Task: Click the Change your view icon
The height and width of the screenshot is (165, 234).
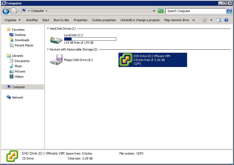Action: tap(205, 20)
